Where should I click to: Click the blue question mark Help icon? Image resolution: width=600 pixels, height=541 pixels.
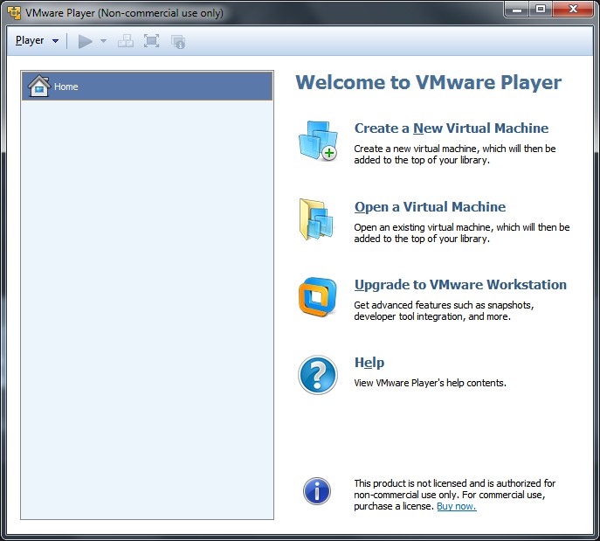[x=318, y=375]
